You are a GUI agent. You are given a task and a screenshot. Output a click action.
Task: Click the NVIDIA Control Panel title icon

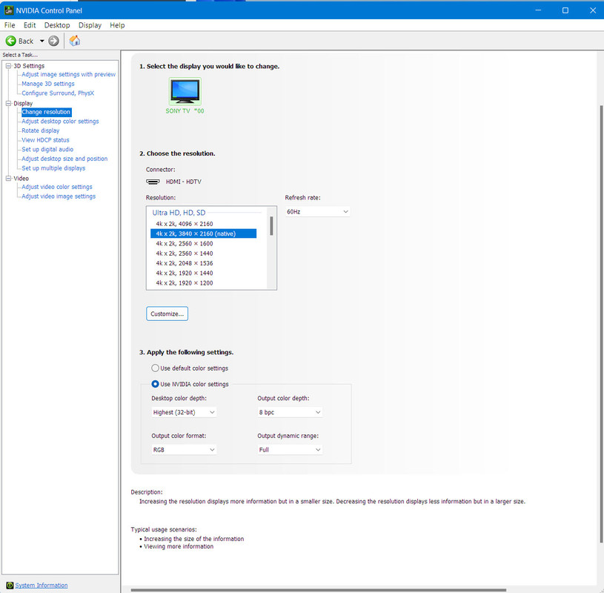8,10
